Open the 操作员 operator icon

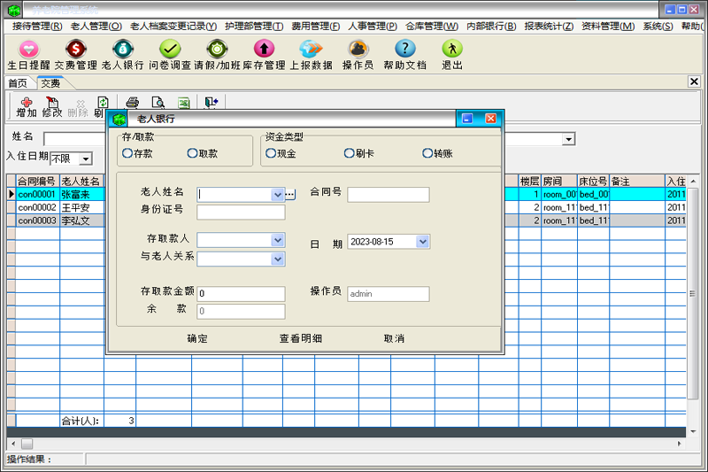point(358,55)
